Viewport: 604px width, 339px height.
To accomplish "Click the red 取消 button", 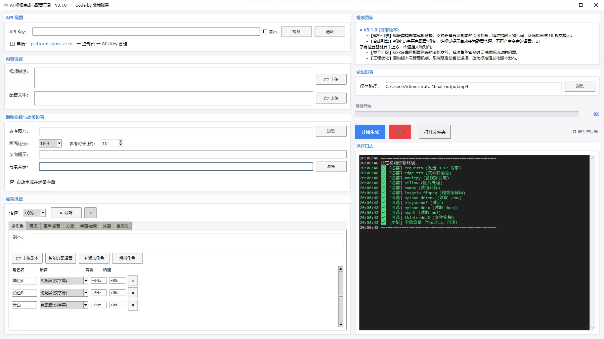I will (x=400, y=132).
